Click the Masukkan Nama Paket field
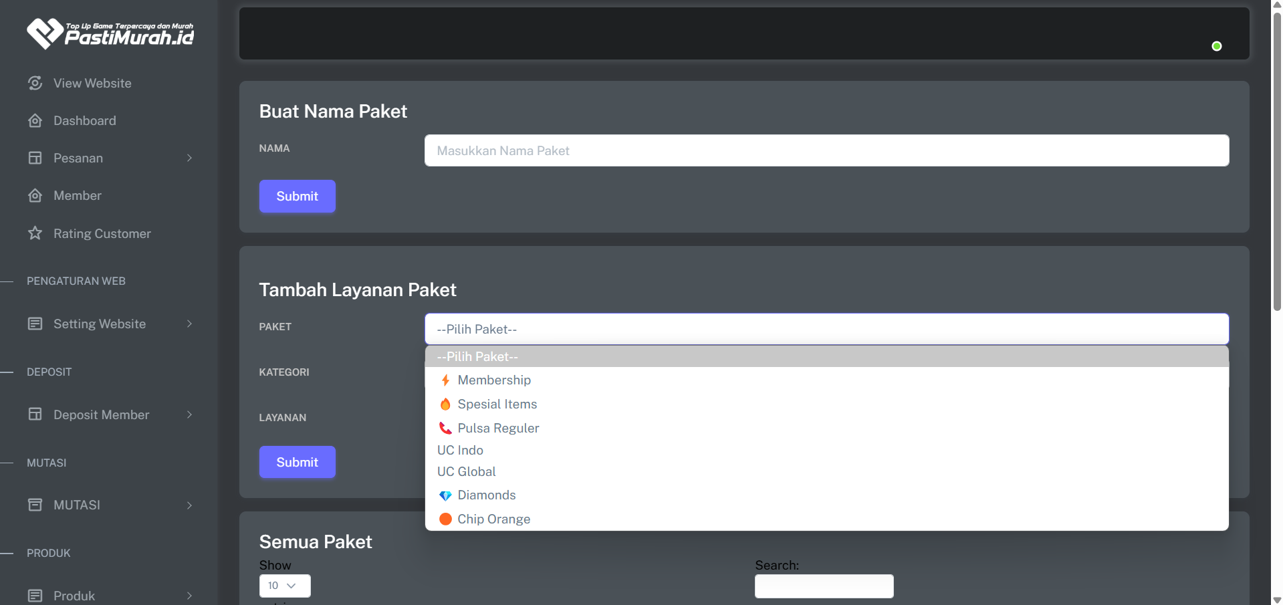This screenshot has height=605, width=1283. coord(826,151)
